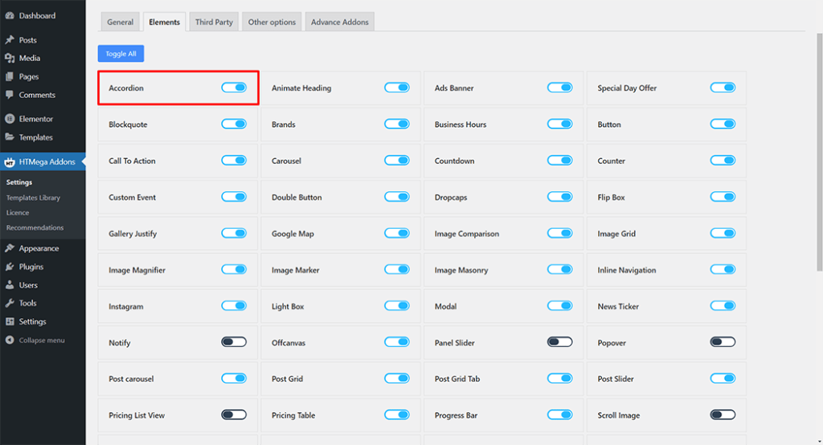Click the Posts pin icon
Screen dimensions: 823x445
(x=10, y=40)
